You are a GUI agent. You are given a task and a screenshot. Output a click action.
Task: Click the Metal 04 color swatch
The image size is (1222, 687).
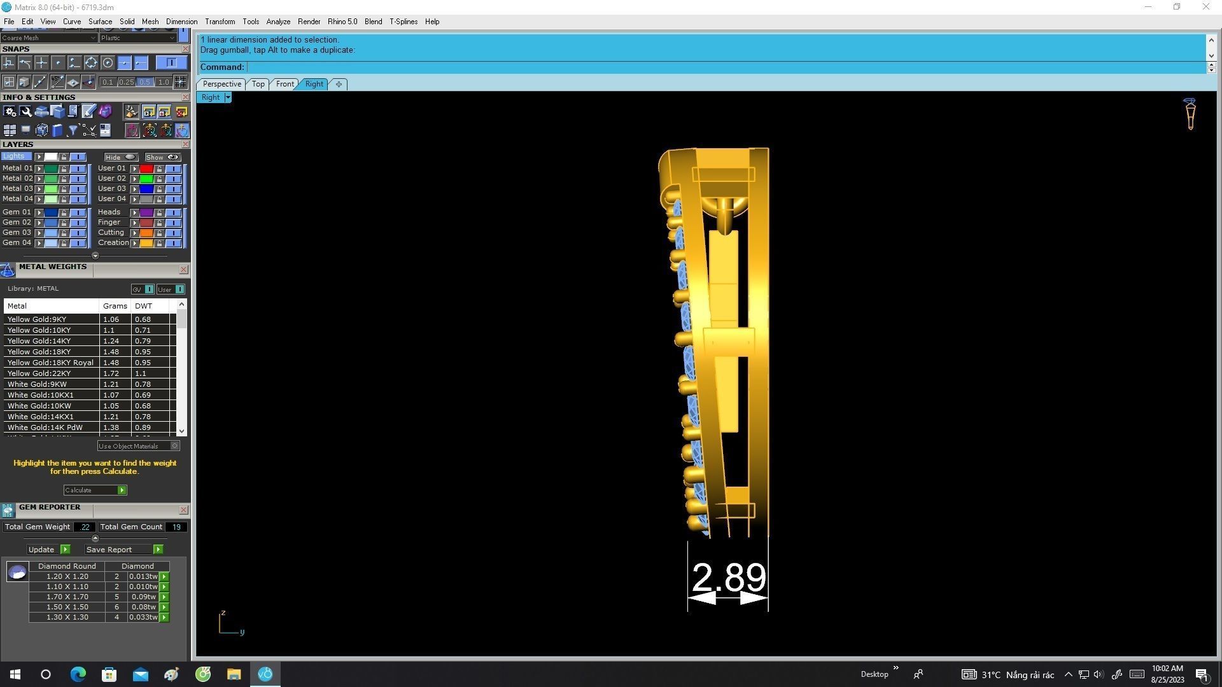point(51,199)
